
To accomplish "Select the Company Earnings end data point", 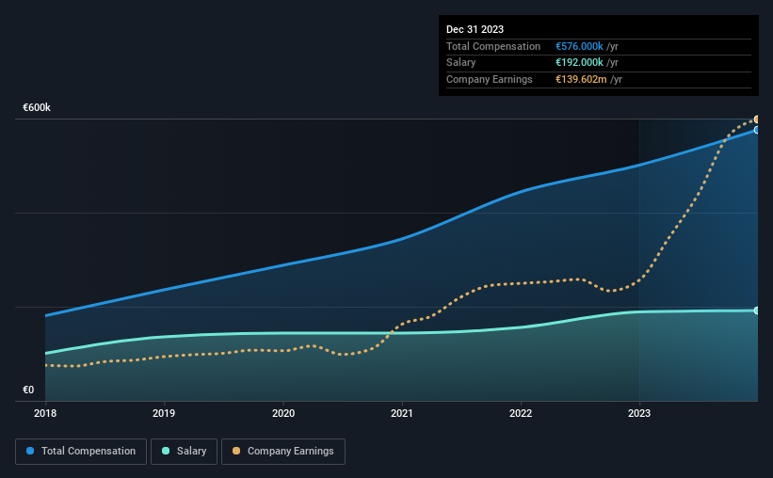I will (x=757, y=119).
